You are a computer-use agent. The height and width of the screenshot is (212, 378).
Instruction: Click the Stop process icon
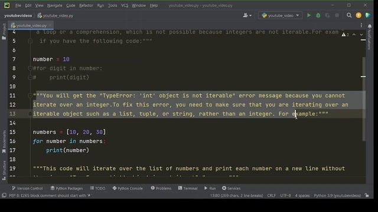pos(337,15)
